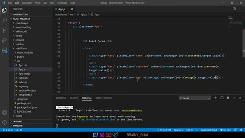Click the code minimap preview
This screenshot has height=138, width=245.
pyautogui.click(x=235, y=21)
